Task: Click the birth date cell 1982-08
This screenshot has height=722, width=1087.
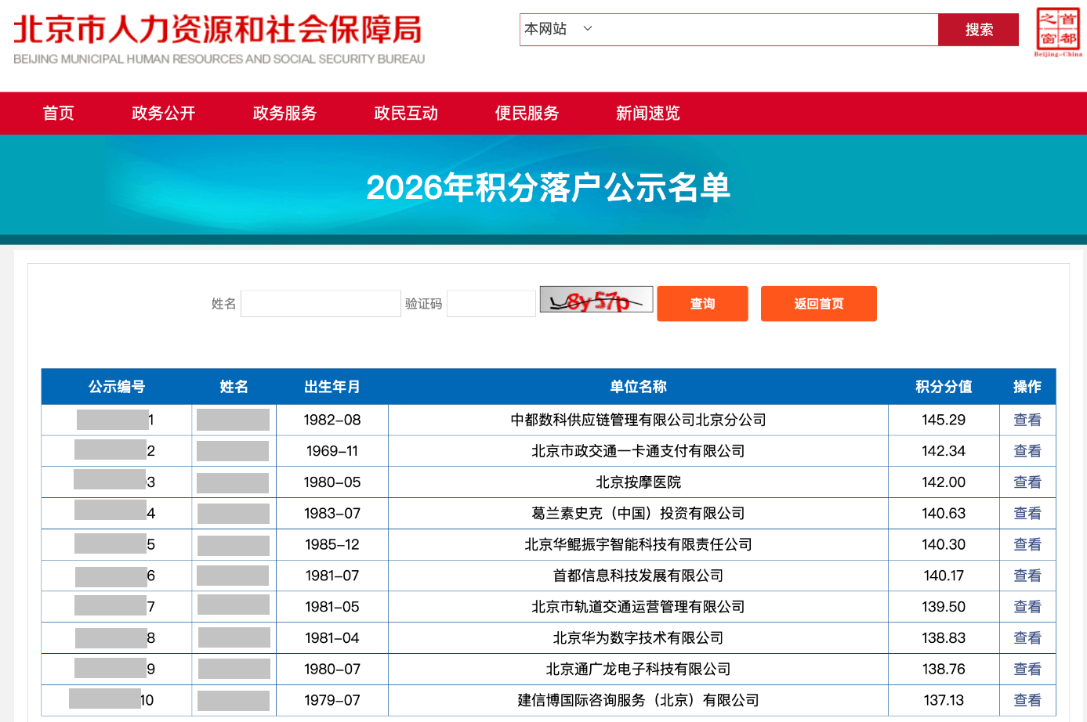Action: click(x=332, y=420)
